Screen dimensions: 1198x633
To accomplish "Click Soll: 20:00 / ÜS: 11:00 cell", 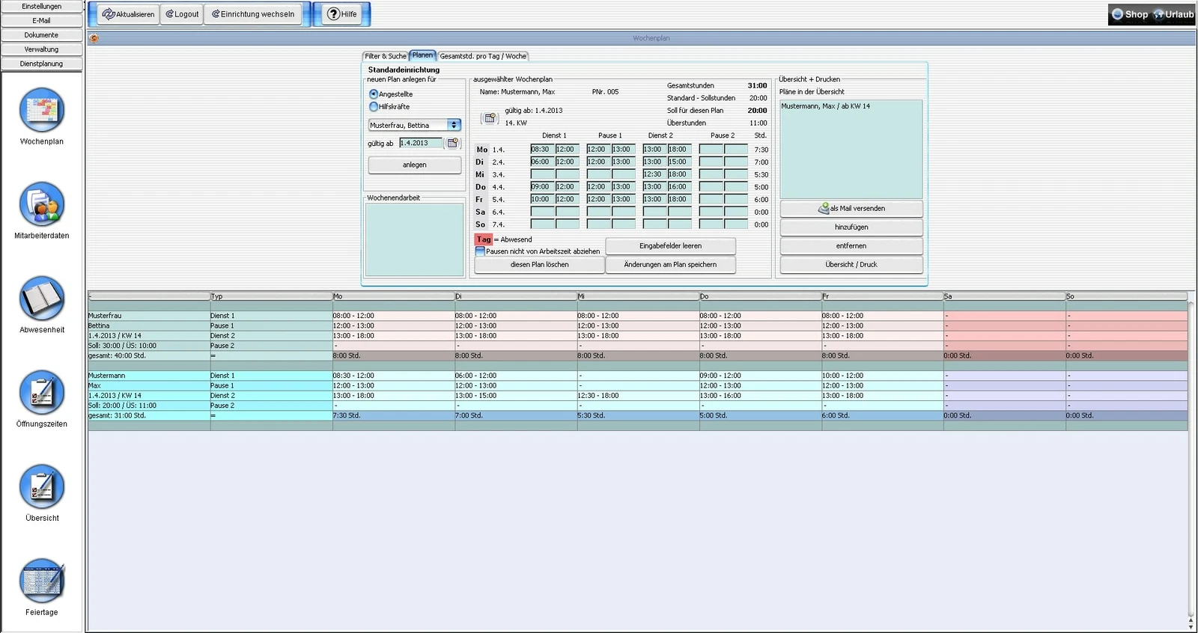I will [149, 406].
